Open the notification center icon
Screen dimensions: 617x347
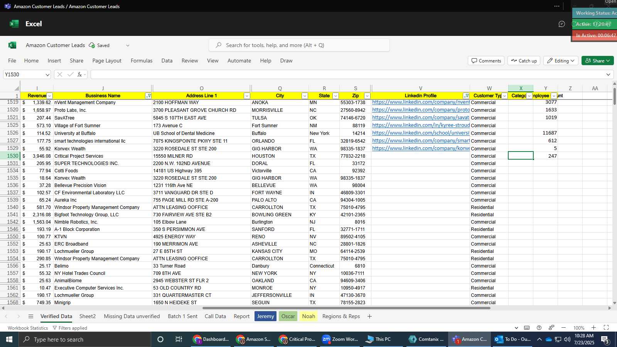[605, 340]
